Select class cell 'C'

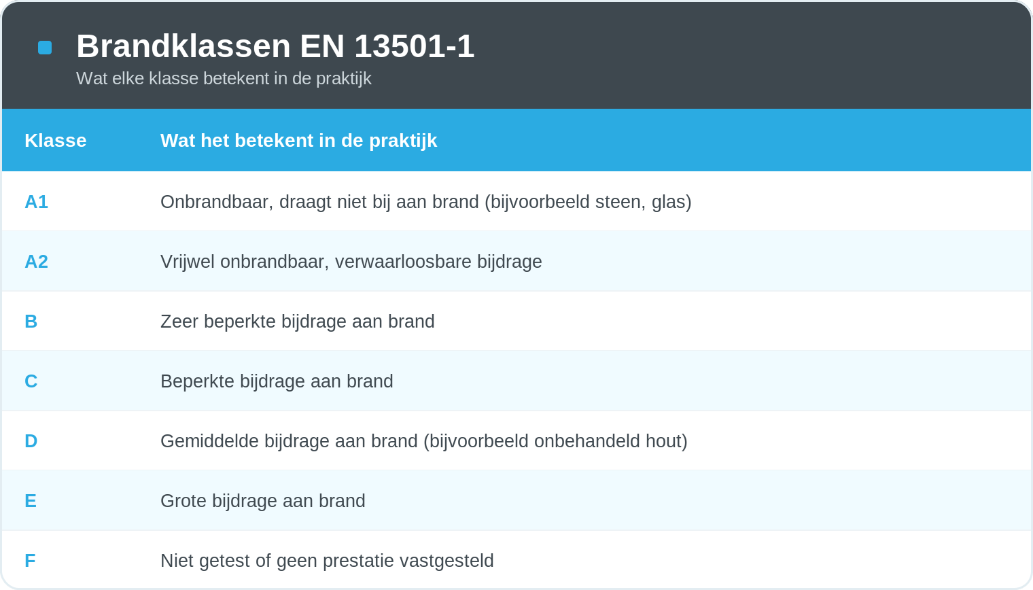(31, 381)
